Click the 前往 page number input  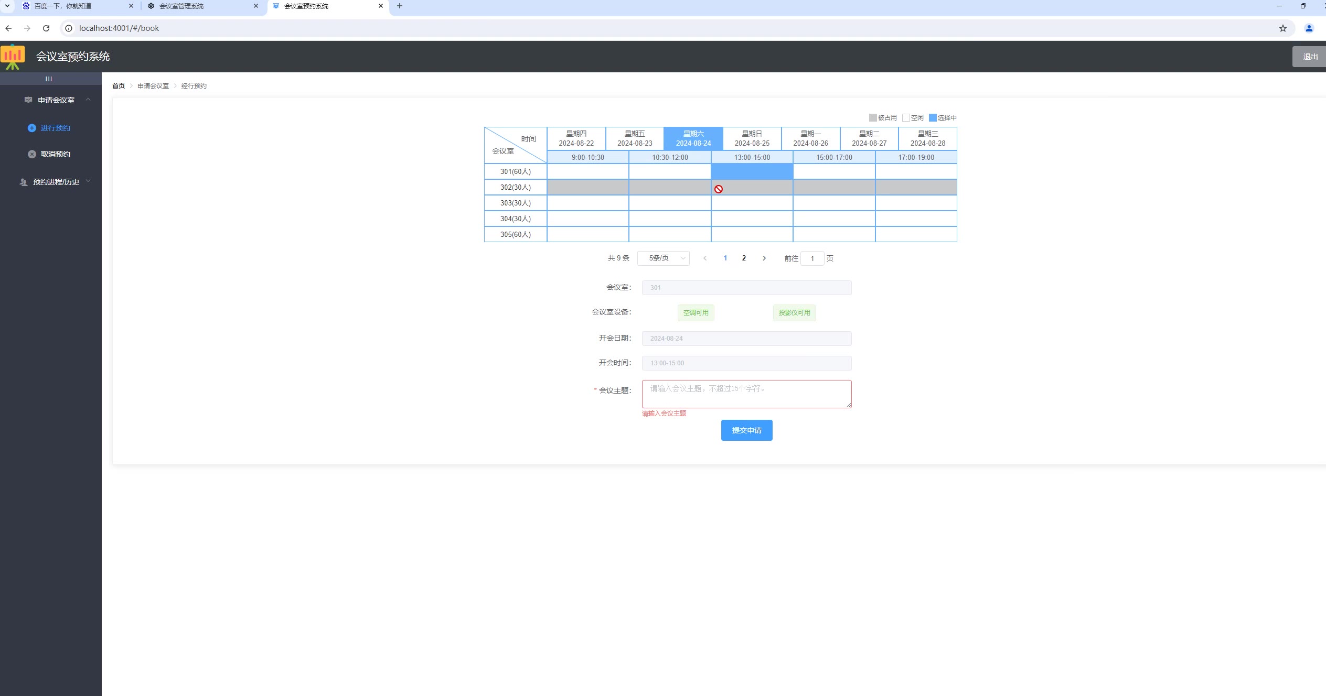coord(812,258)
